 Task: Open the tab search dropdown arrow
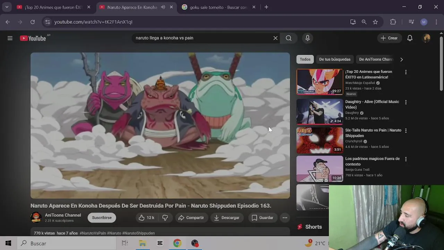7,7
